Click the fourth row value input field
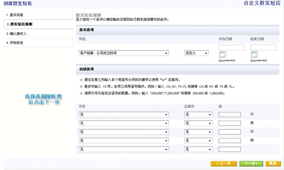 point(230,140)
